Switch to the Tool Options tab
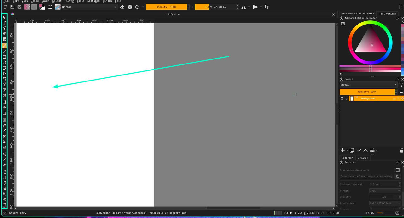The width and height of the screenshot is (404, 218). point(387,14)
